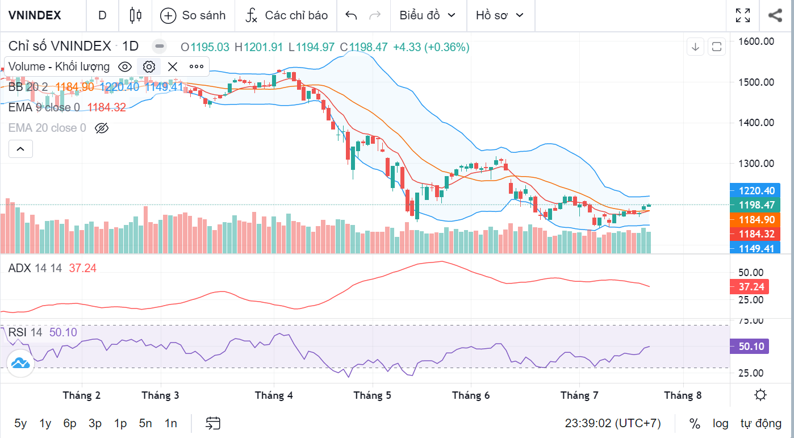Screen dimensions: 794x438
Task: Collapse the indicator legend list
Action: [20, 149]
